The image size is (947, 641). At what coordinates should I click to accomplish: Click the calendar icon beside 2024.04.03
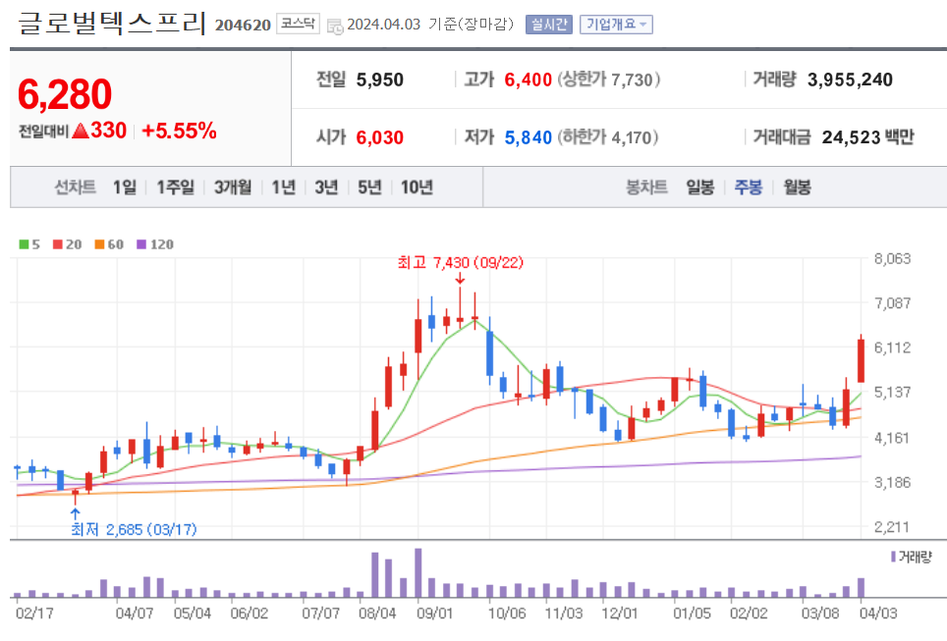click(x=335, y=26)
